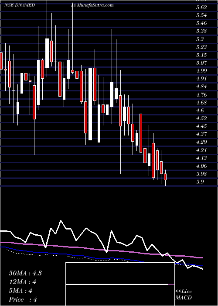
Task: Select the 4.99 price axis label
Action: pos(201,71)
